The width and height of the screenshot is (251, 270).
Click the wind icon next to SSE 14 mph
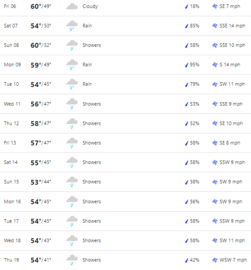pyautogui.click(x=215, y=26)
